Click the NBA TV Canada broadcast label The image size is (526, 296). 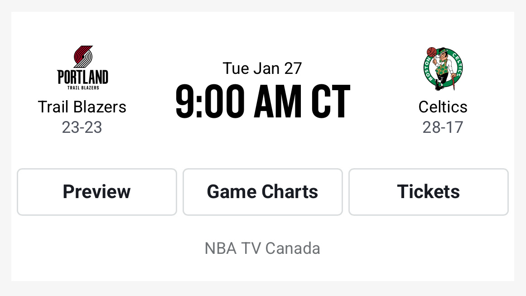[262, 248]
